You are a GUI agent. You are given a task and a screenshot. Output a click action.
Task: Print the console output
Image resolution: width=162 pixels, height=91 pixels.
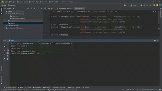8,56
